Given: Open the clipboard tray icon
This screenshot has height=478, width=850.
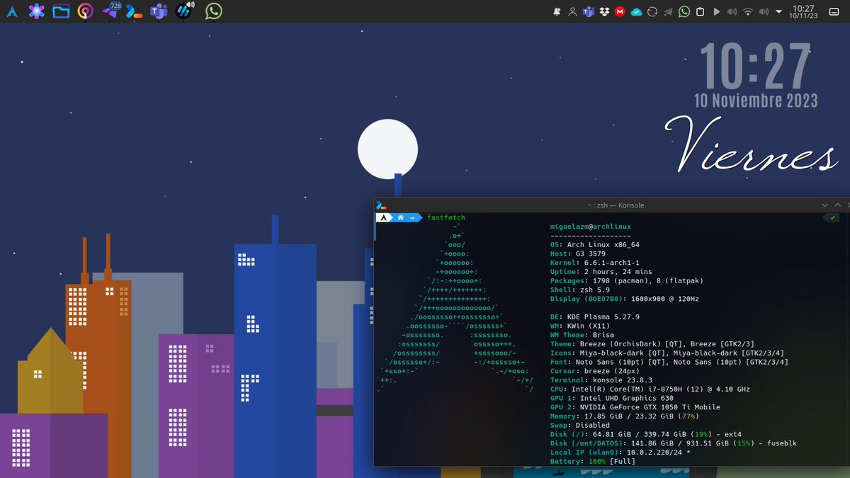Looking at the screenshot, I should (x=700, y=12).
